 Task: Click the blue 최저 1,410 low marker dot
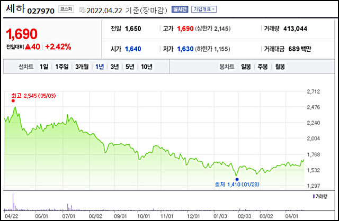click(x=237, y=179)
